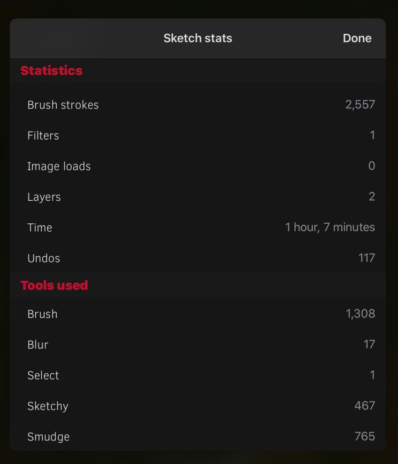Click the Blur tool label
398x464 pixels.
tap(38, 345)
